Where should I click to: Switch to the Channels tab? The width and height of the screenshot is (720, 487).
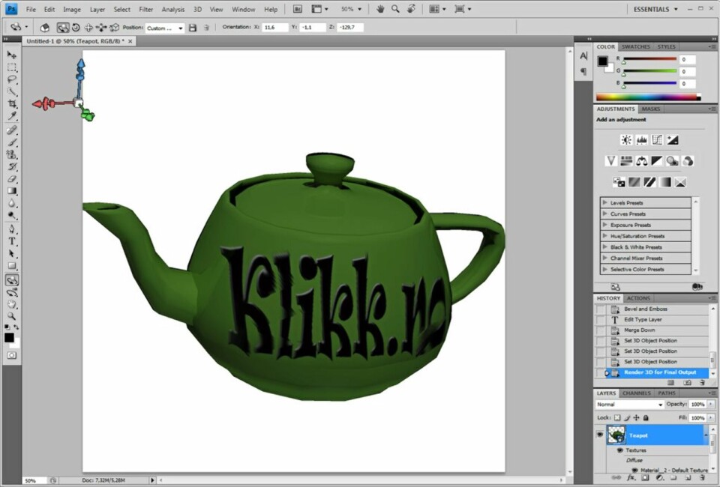point(637,393)
